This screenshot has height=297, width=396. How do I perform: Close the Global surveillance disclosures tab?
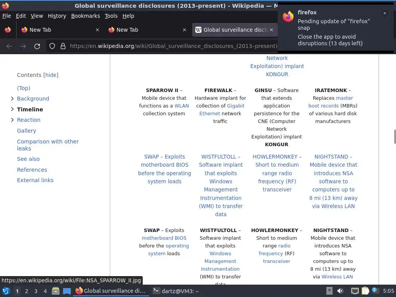pyautogui.click(x=271, y=30)
